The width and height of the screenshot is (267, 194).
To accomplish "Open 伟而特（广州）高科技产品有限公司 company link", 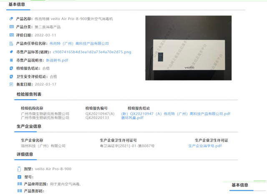I will 79,43.
